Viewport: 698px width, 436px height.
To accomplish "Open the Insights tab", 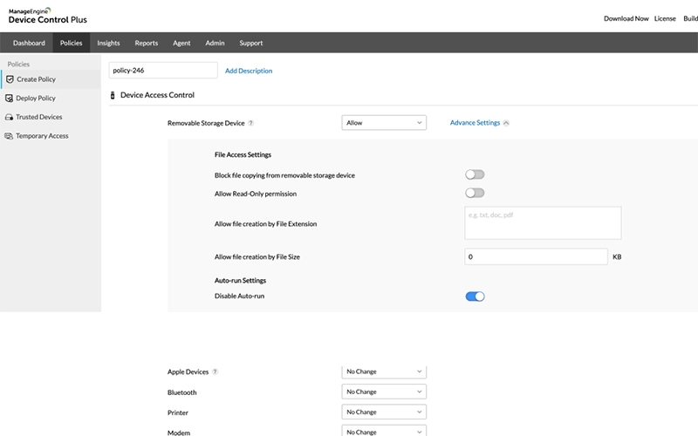I will coord(108,43).
